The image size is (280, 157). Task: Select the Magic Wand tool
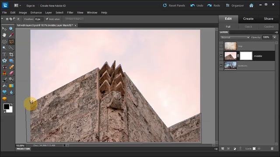[x=4, y=48]
